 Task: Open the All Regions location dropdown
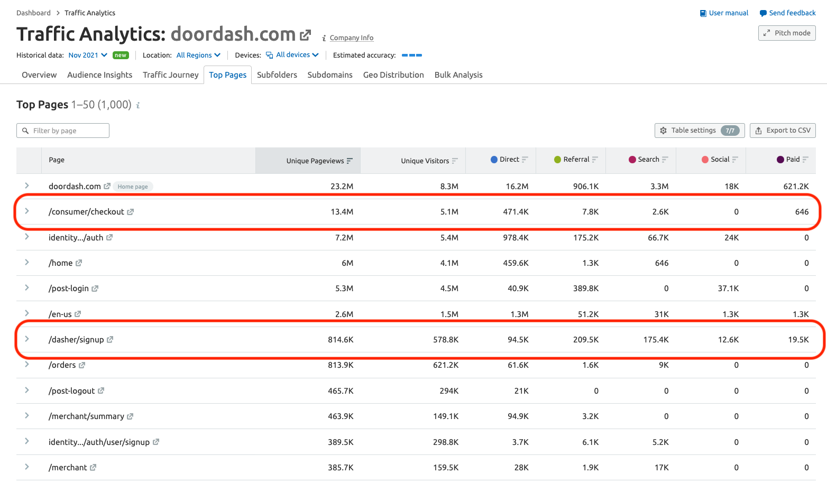(198, 55)
